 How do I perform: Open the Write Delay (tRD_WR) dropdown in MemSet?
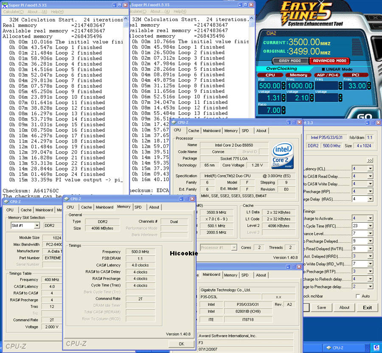click(370, 263)
